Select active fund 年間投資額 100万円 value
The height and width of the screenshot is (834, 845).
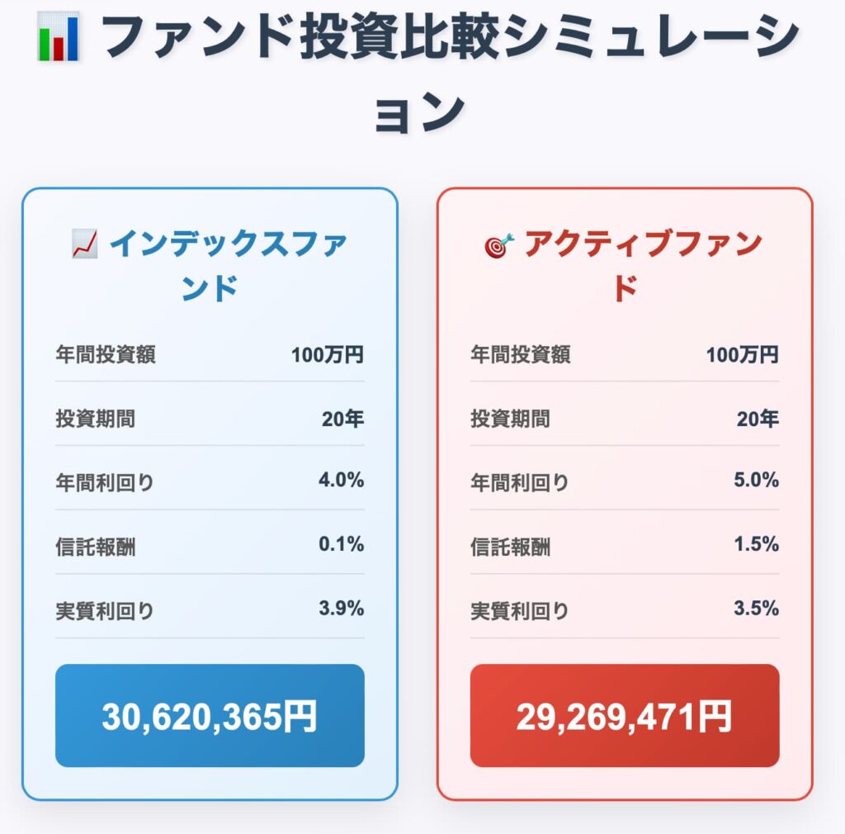pos(742,355)
